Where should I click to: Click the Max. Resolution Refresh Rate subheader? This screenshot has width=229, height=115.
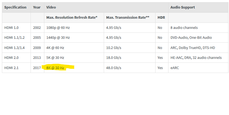(x=72, y=17)
